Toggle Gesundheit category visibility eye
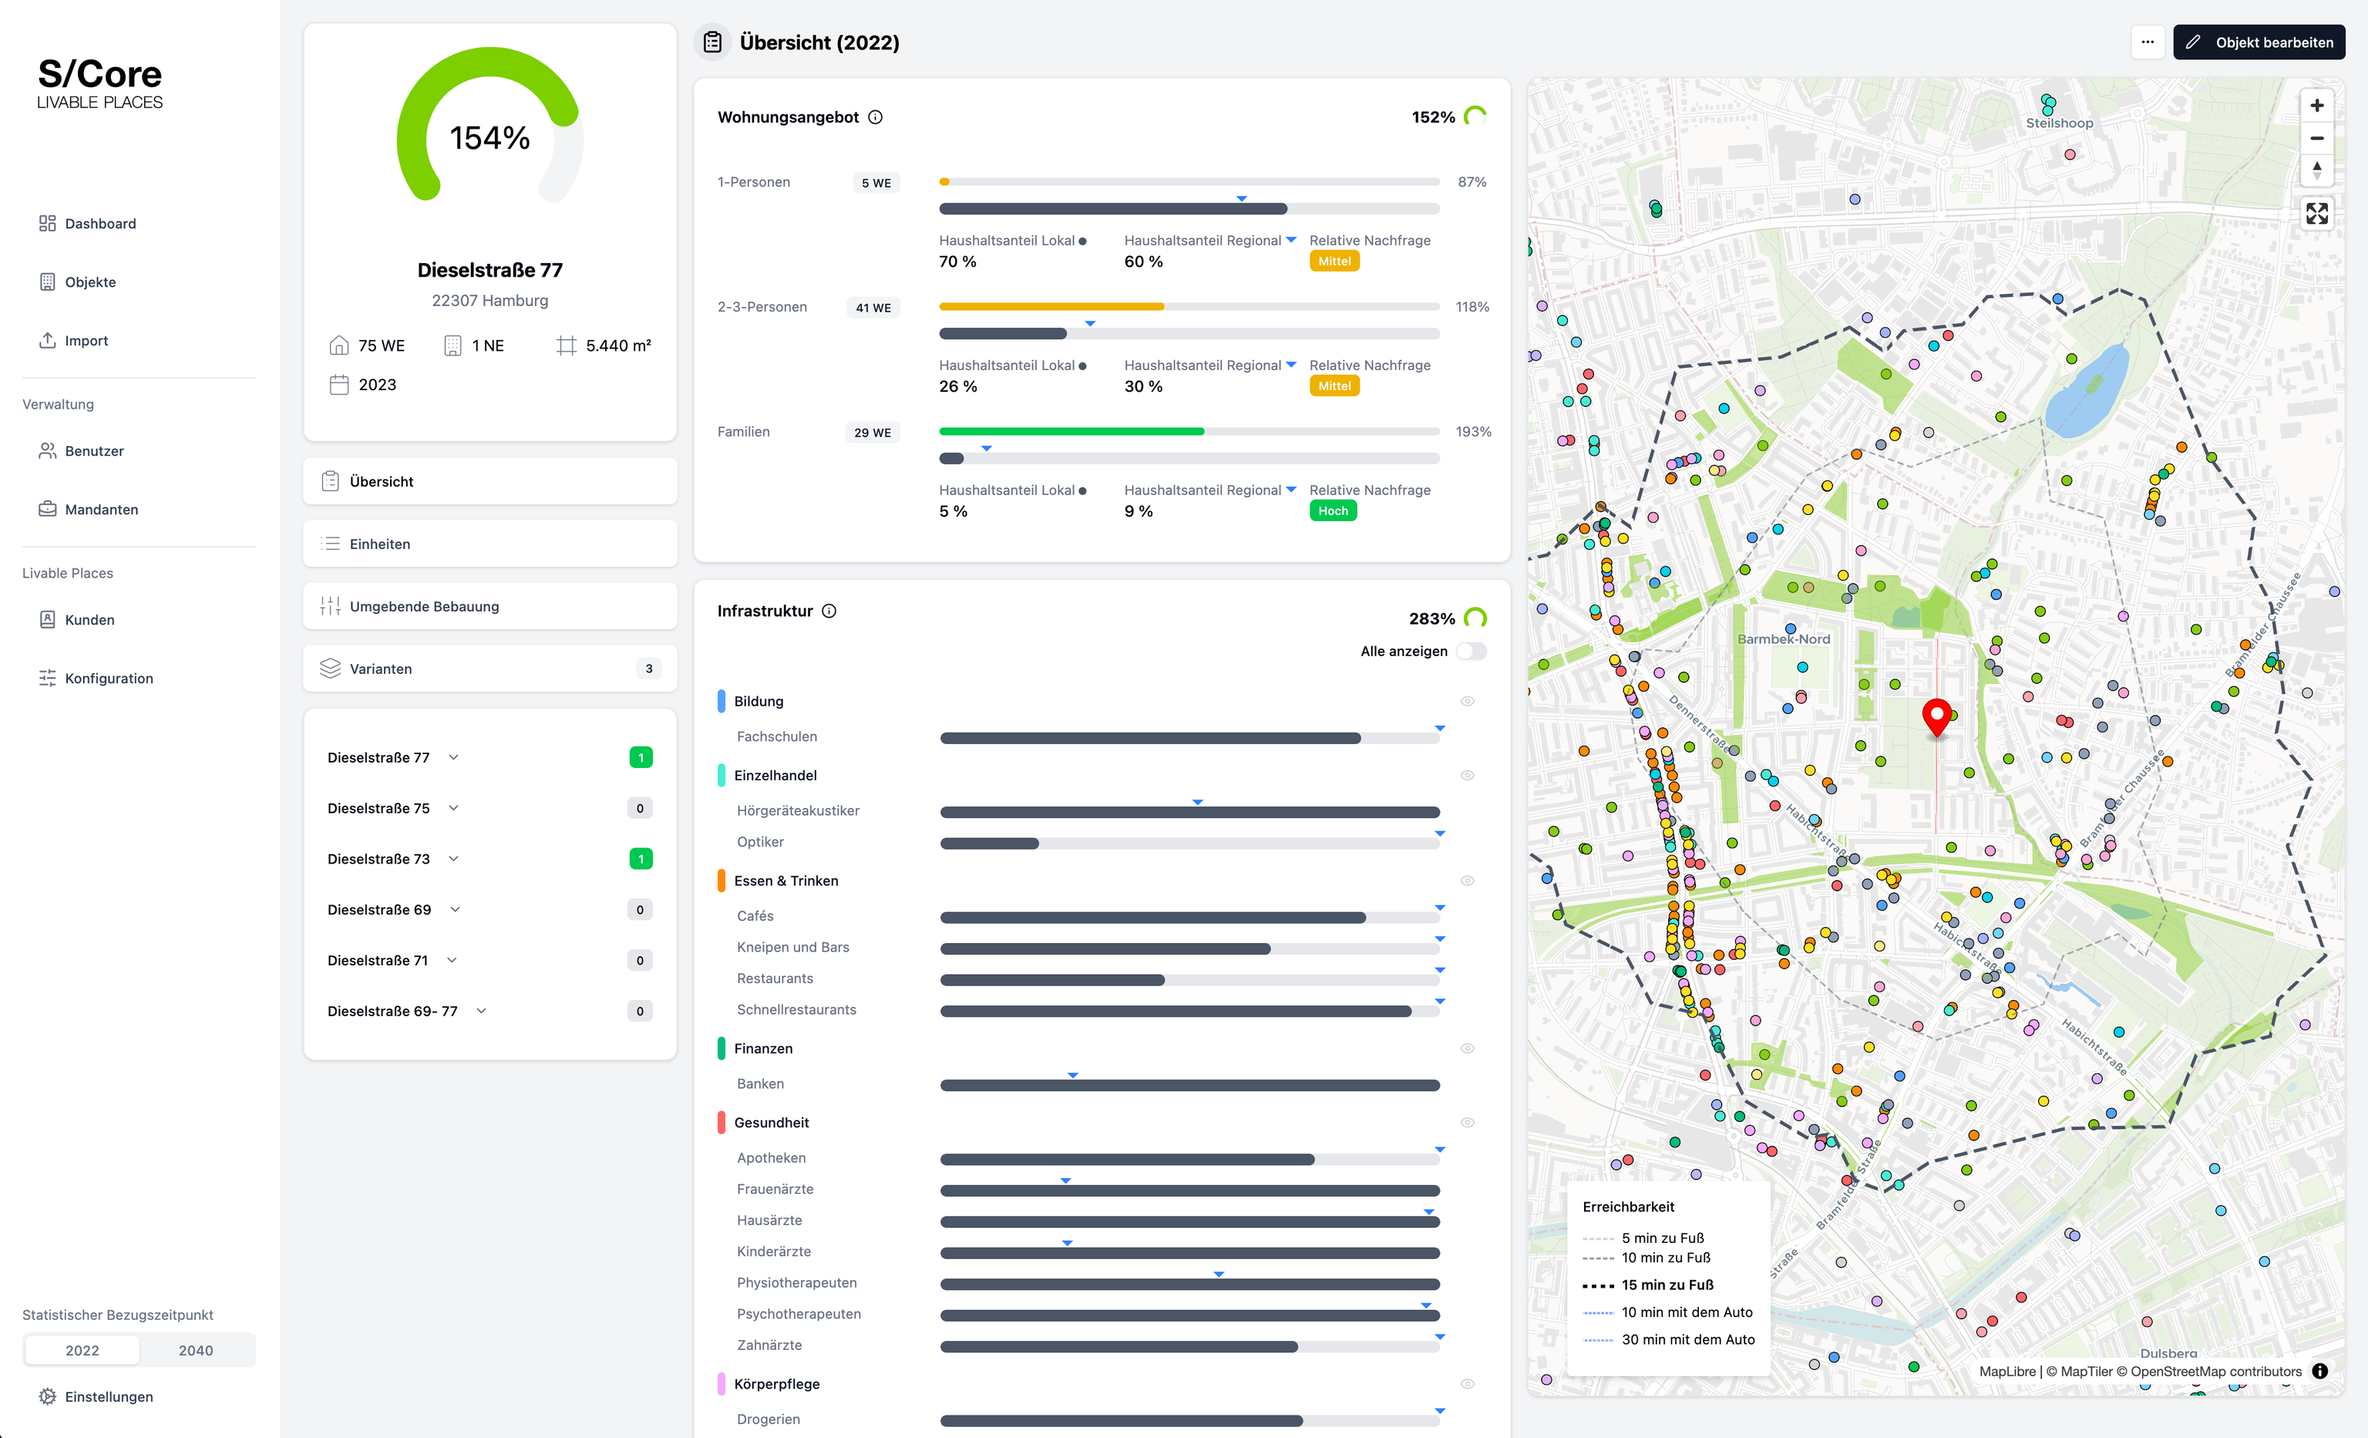2368x1438 pixels. click(x=1468, y=1123)
